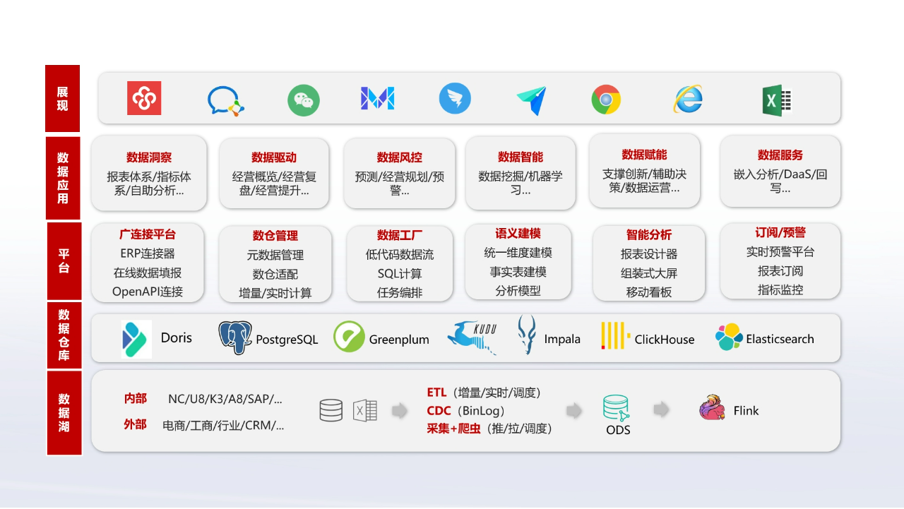Select the Impala head logo

coord(526,335)
